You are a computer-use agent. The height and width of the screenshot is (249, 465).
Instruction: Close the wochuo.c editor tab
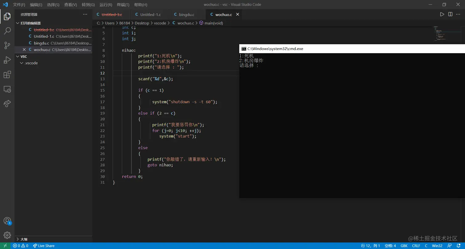[x=237, y=14]
